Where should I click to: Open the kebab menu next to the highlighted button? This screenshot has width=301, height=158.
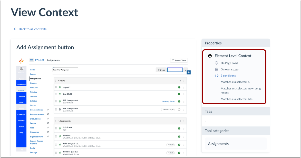coord(186,70)
